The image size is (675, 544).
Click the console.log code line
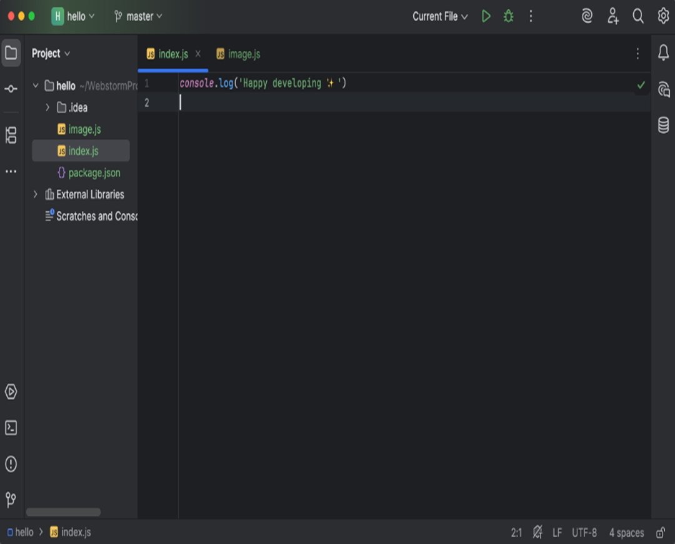click(263, 83)
